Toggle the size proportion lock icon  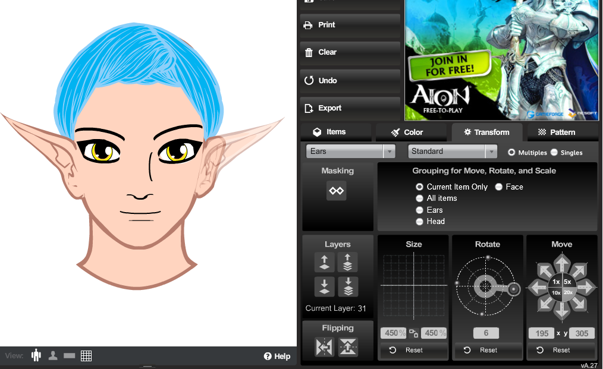pos(414,333)
